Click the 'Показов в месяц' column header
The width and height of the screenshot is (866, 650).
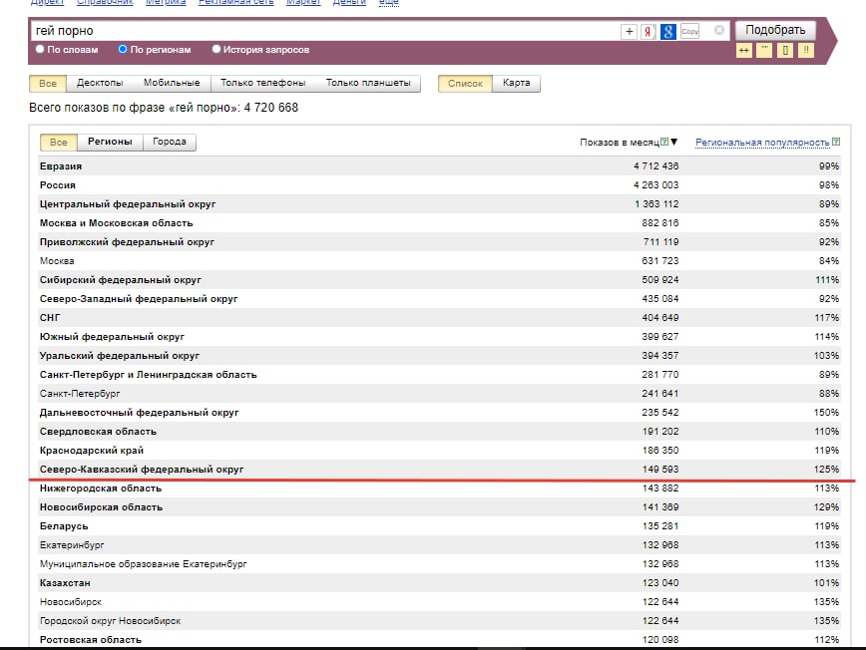(620, 143)
